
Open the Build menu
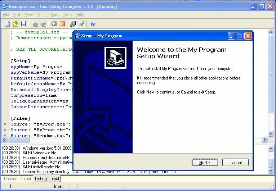tap(42, 15)
